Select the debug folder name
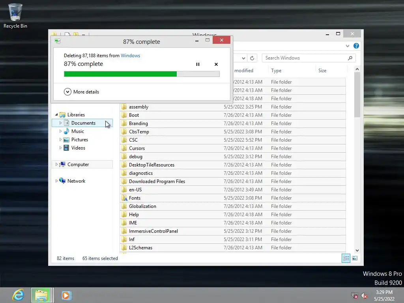404x303 pixels. pos(136,157)
